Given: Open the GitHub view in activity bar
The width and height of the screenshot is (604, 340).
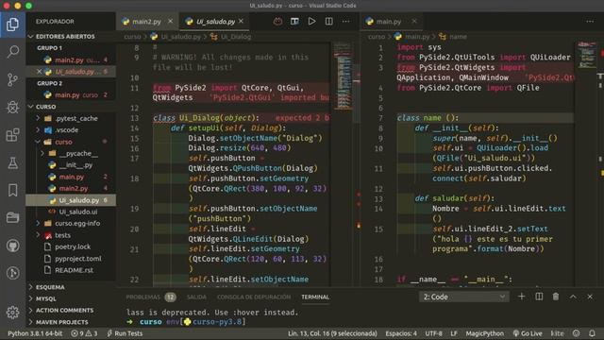Looking at the screenshot, I should pos(12,246).
